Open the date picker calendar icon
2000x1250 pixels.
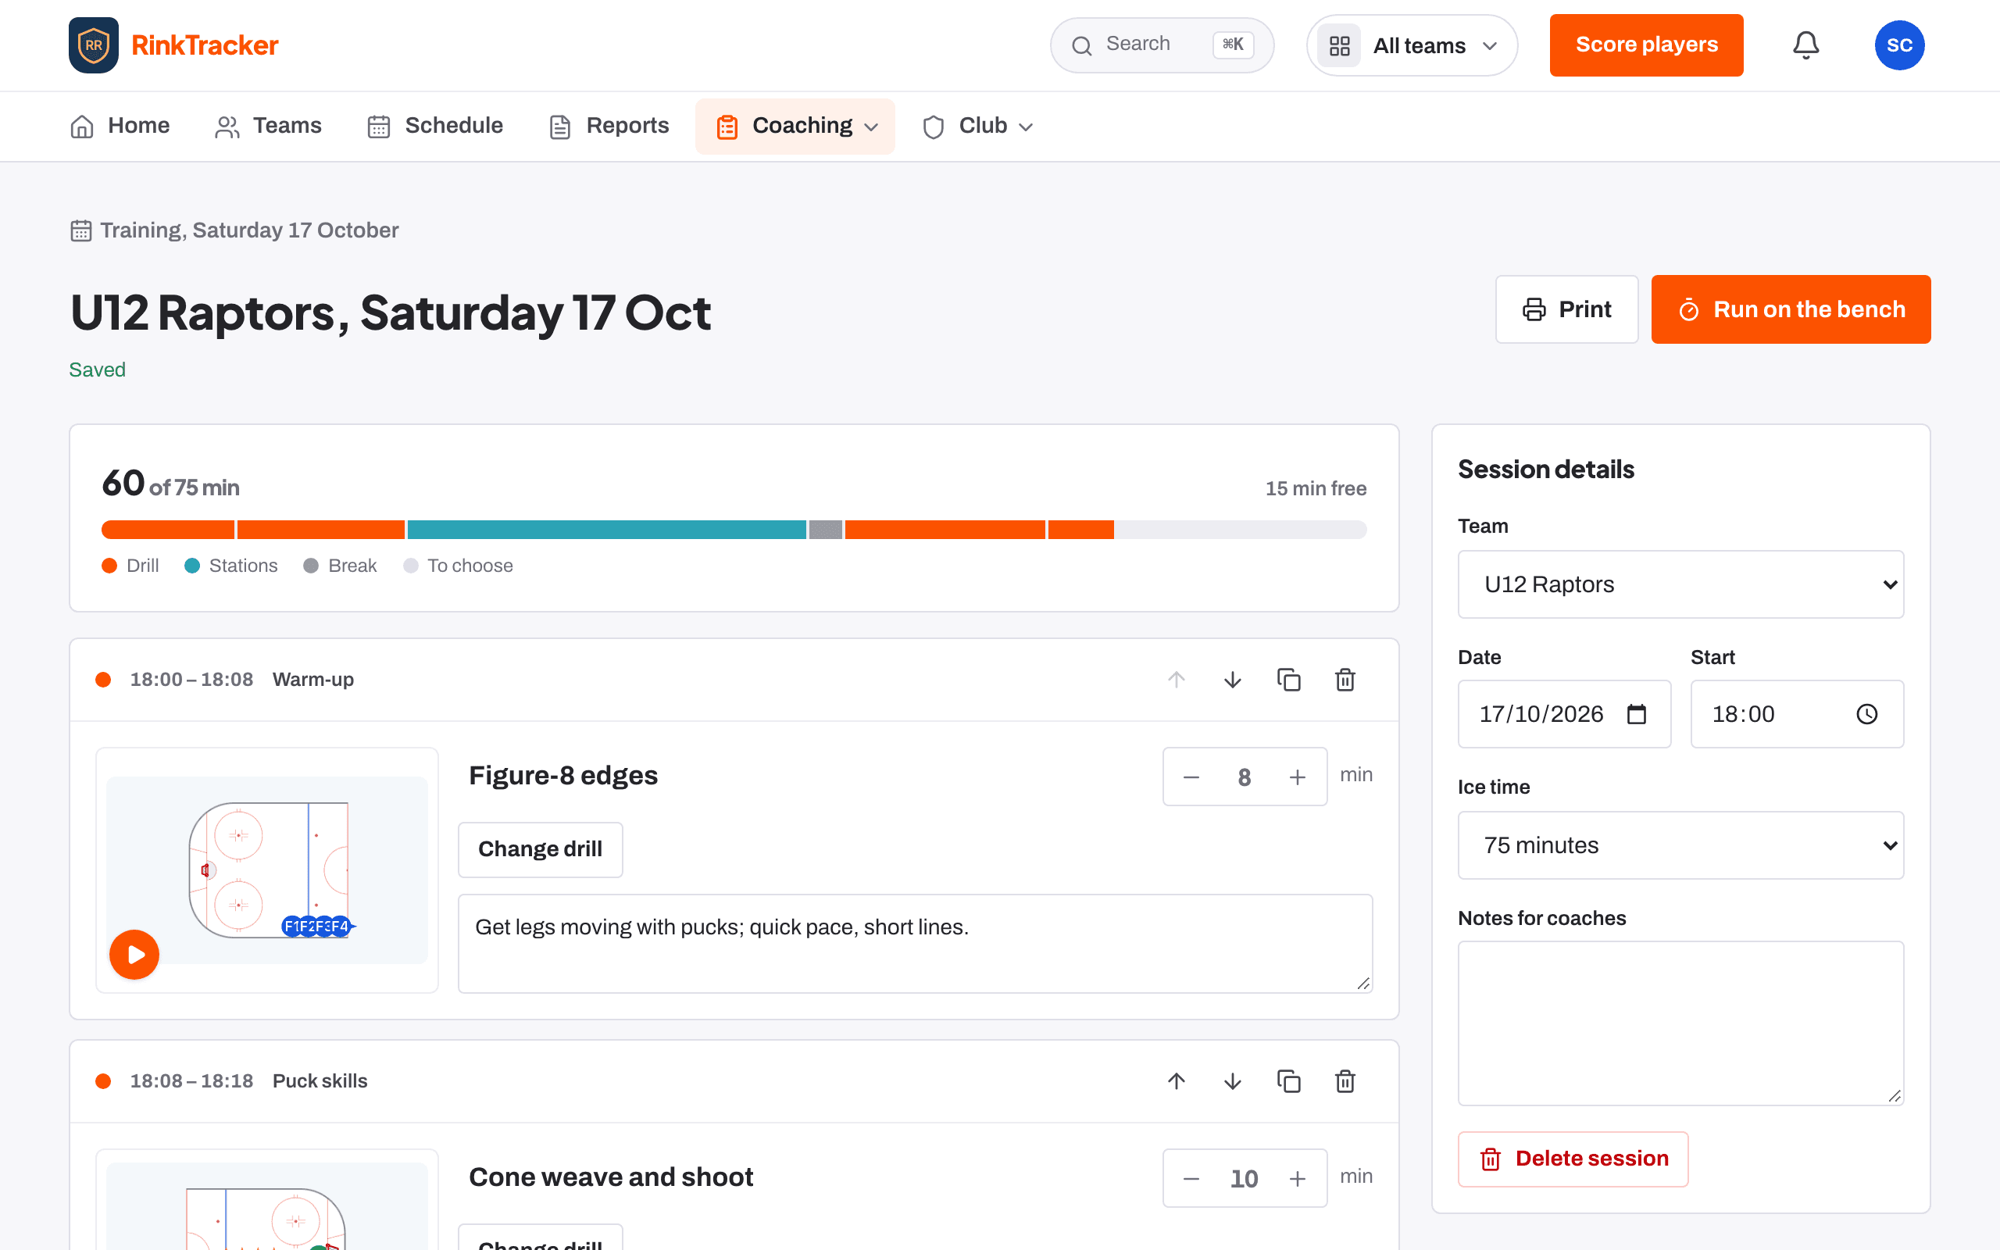click(x=1637, y=714)
